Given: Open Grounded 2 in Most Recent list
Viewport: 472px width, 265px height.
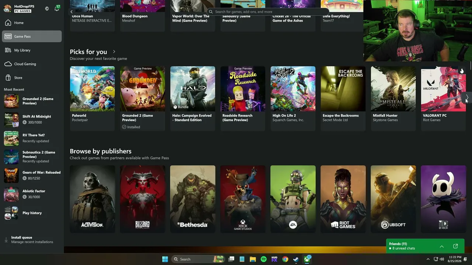Looking at the screenshot, I should (32, 101).
